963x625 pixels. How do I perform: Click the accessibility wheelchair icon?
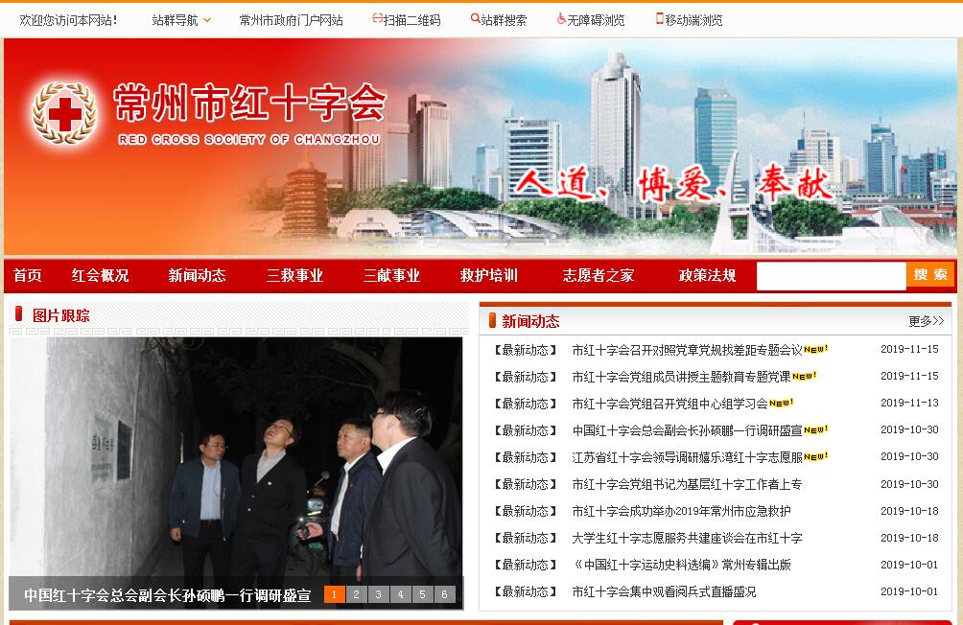(x=561, y=19)
